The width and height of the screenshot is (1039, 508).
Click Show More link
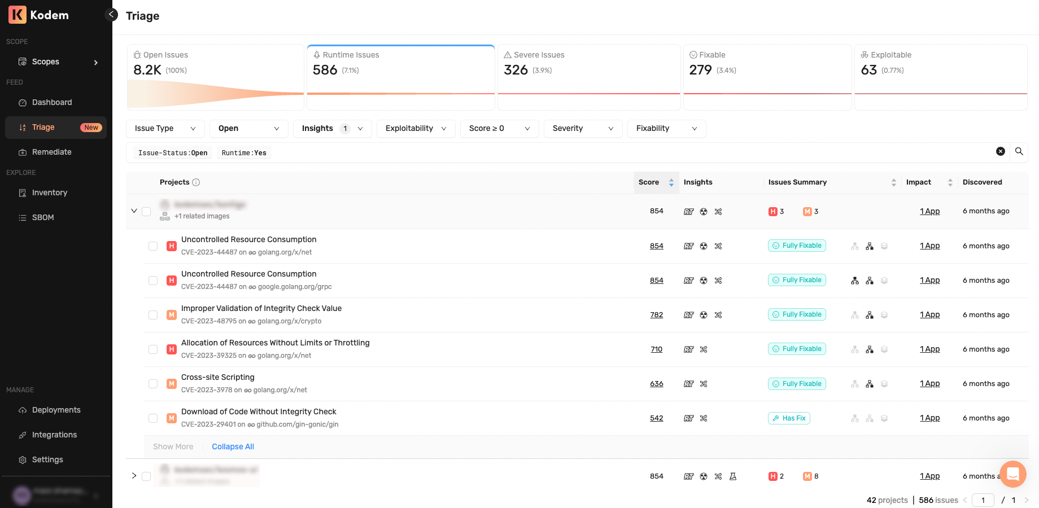[x=173, y=446]
